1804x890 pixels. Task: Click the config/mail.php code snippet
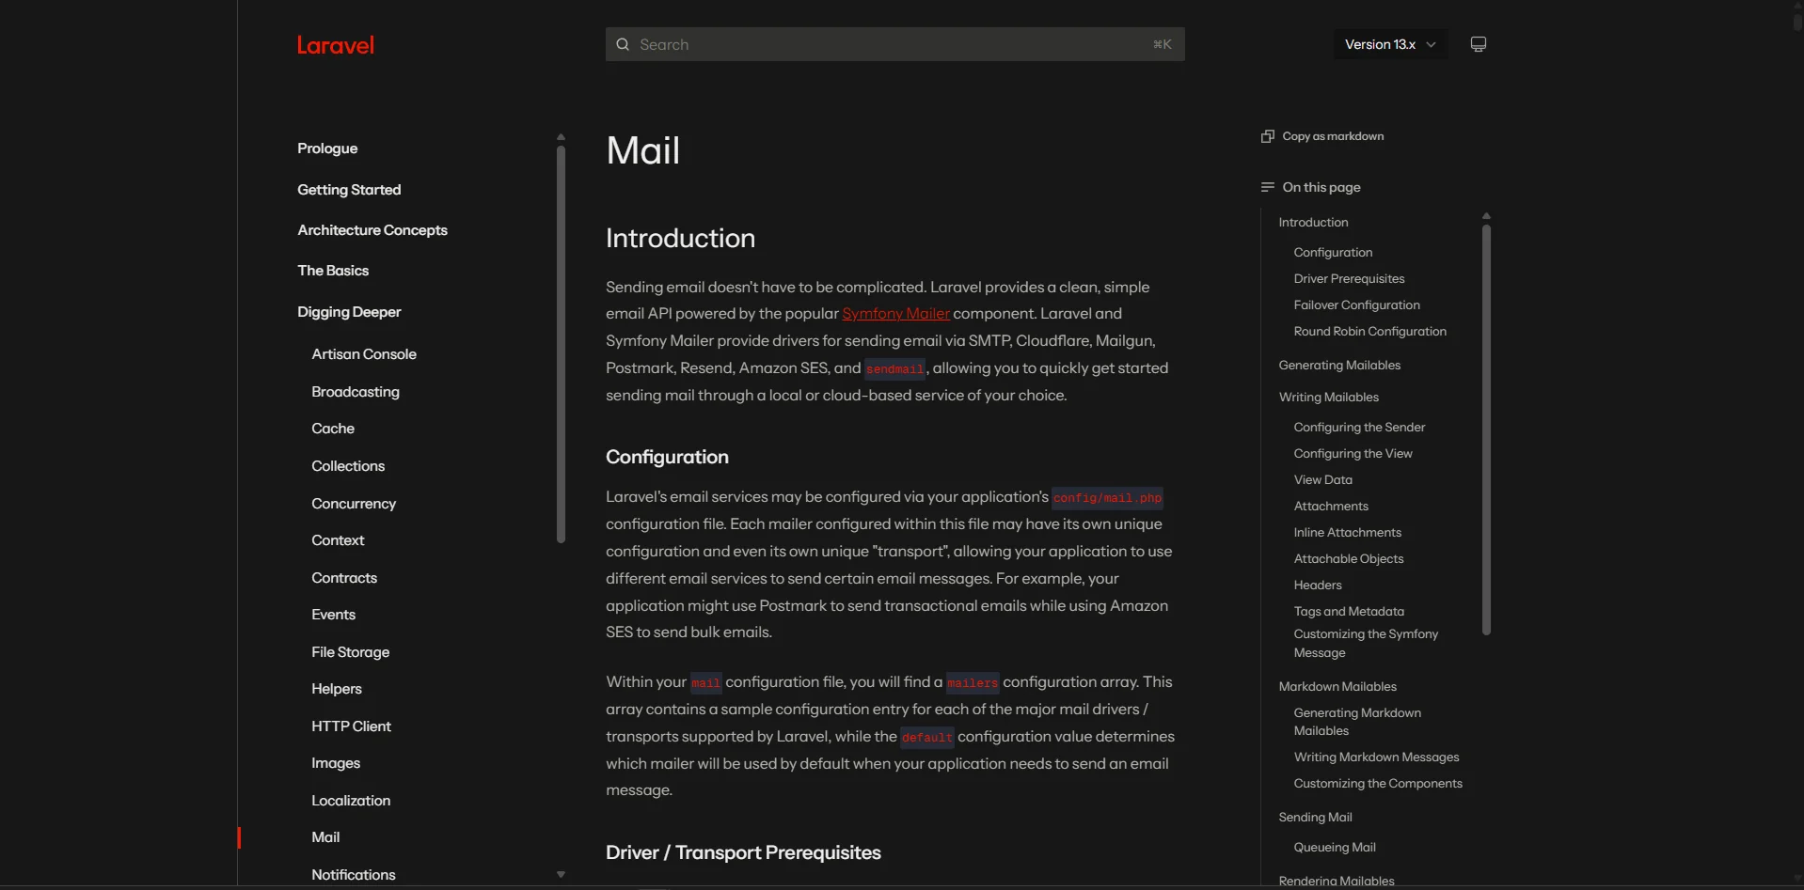[x=1107, y=498]
